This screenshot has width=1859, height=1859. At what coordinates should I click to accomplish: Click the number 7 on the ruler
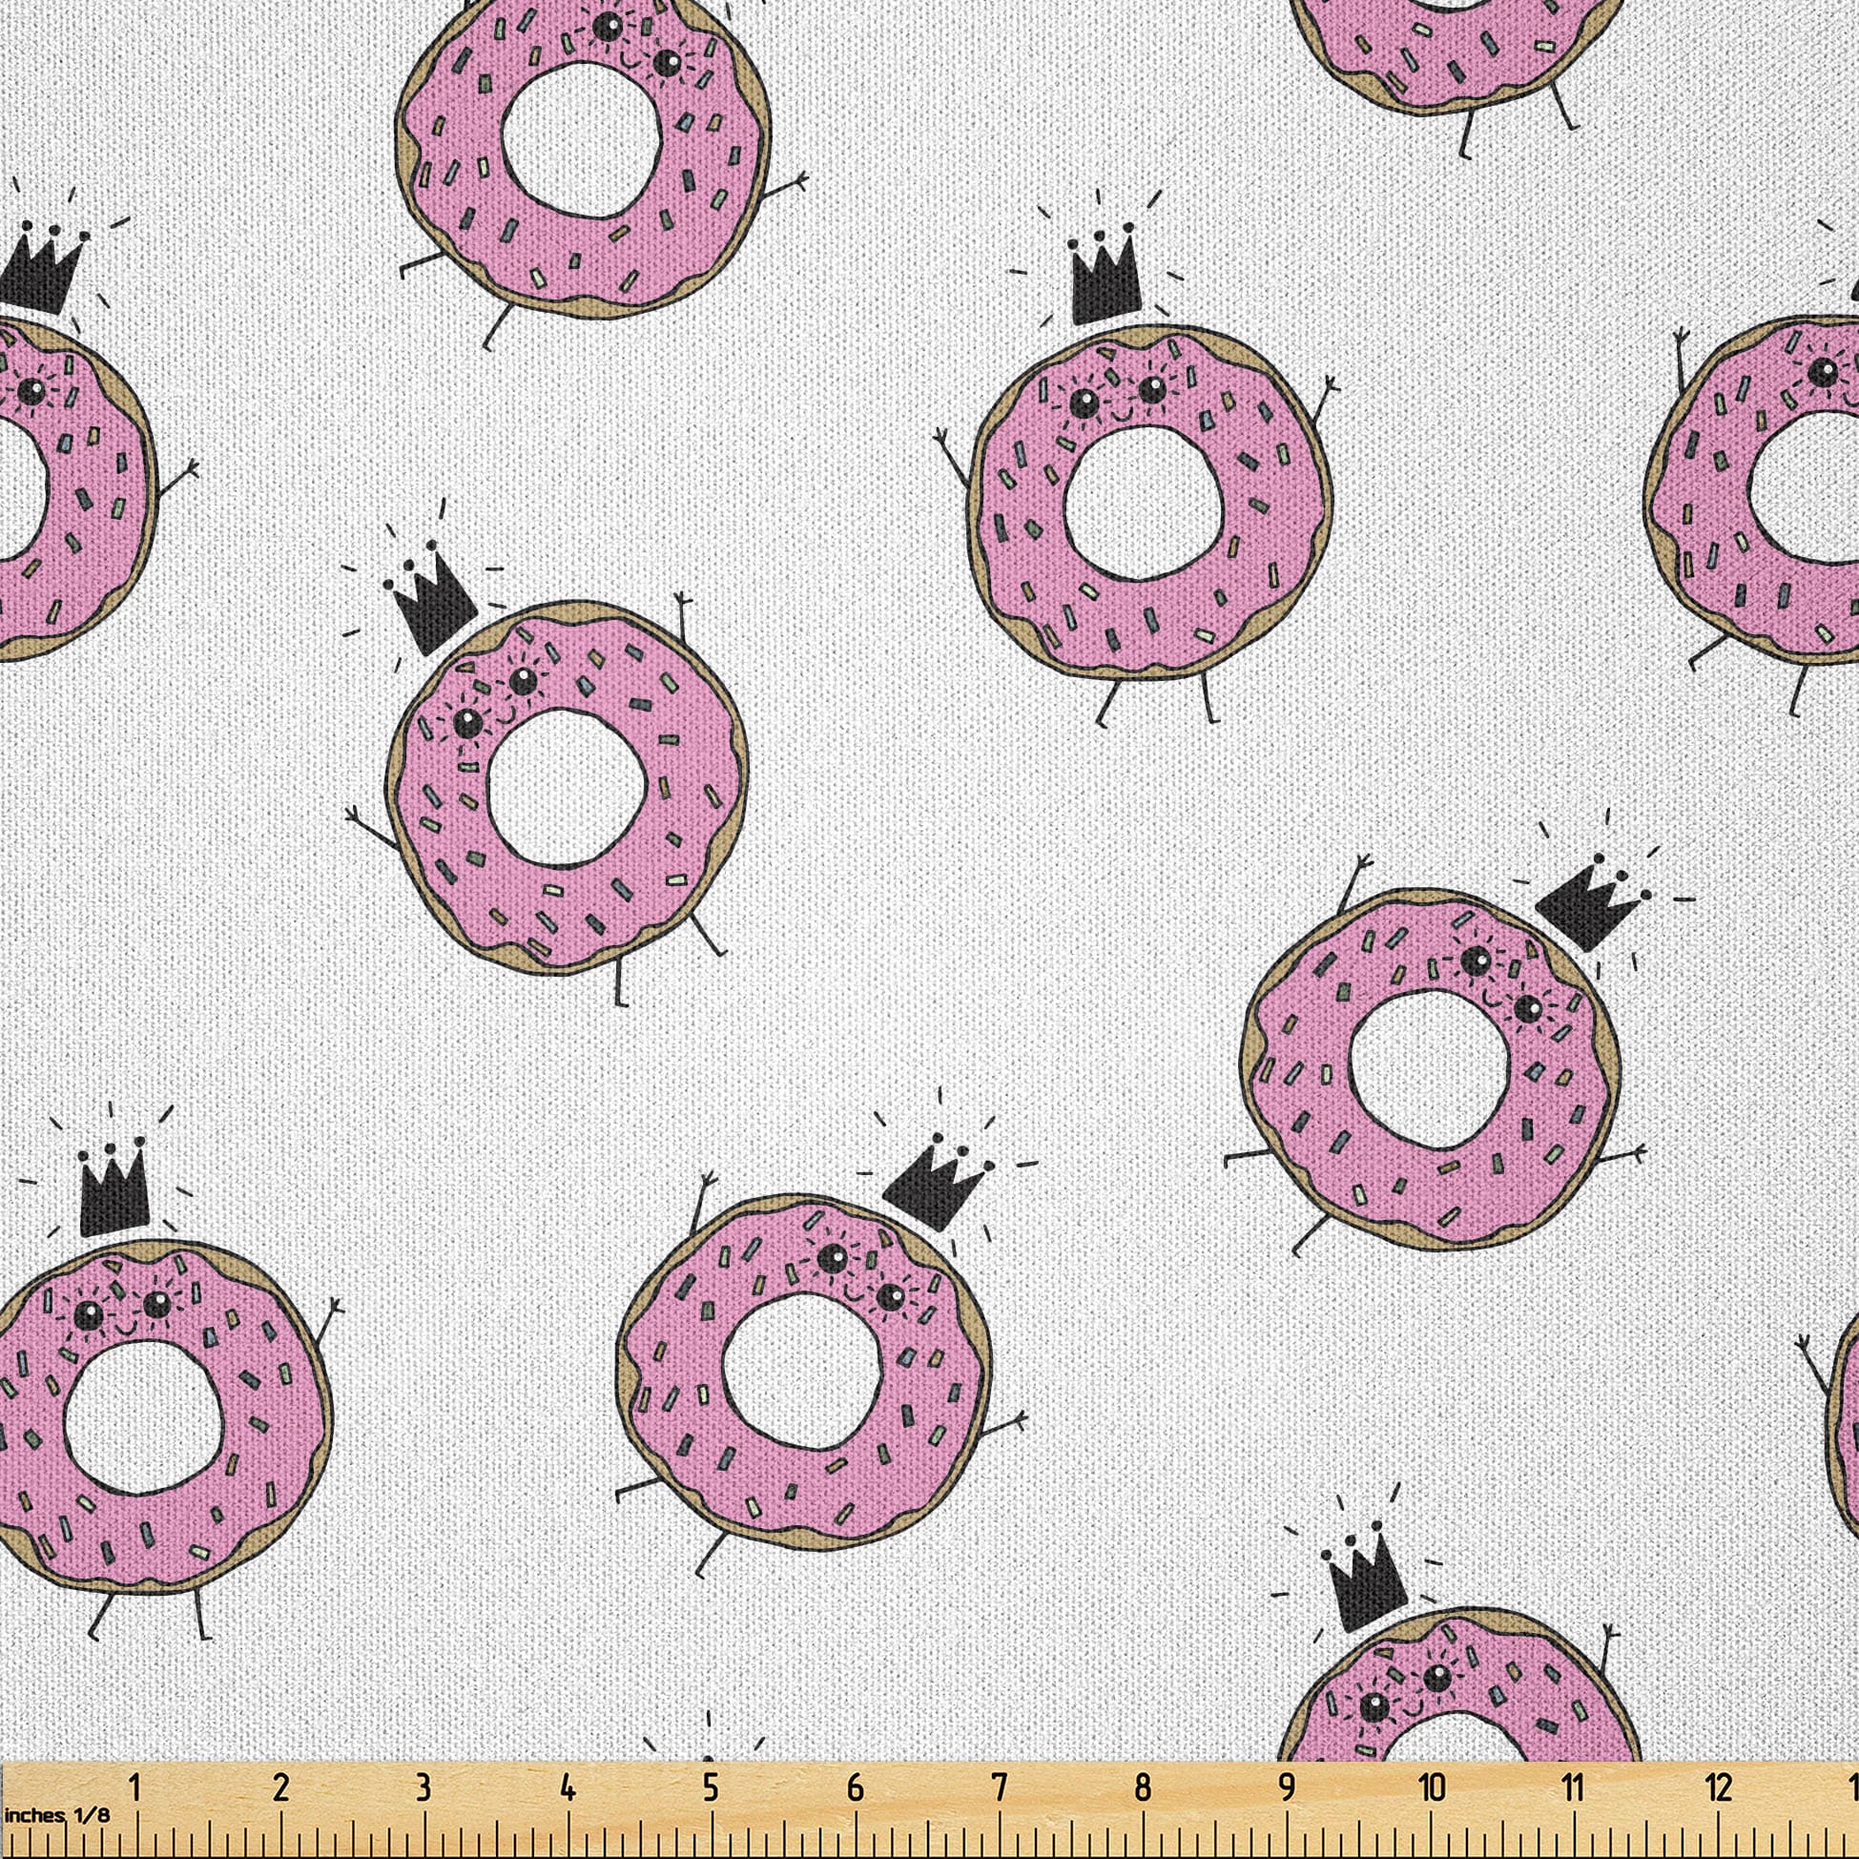[x=999, y=1787]
